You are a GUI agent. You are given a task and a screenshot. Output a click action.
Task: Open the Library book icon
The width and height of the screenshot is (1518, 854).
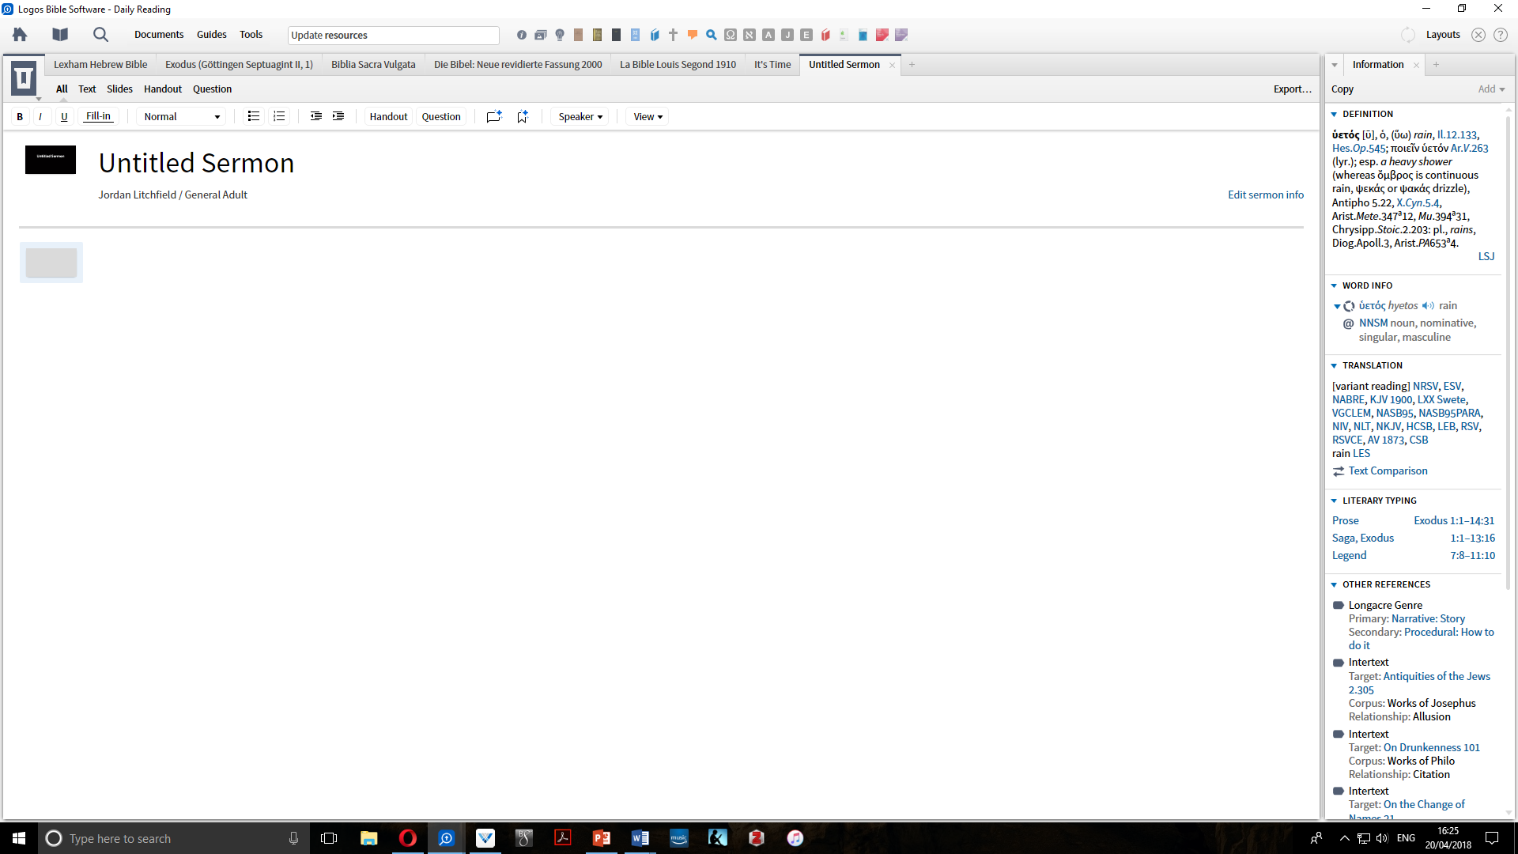60,35
